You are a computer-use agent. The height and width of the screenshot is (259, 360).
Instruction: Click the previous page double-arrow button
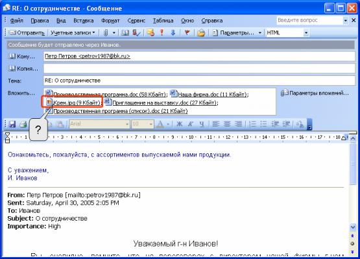pos(353,236)
